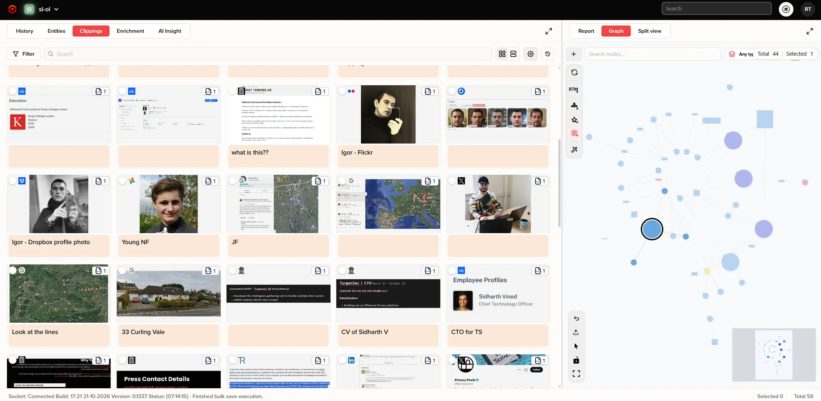Click the clippings vertical scrollbar
Screen dimensions: 821x401
point(559,183)
